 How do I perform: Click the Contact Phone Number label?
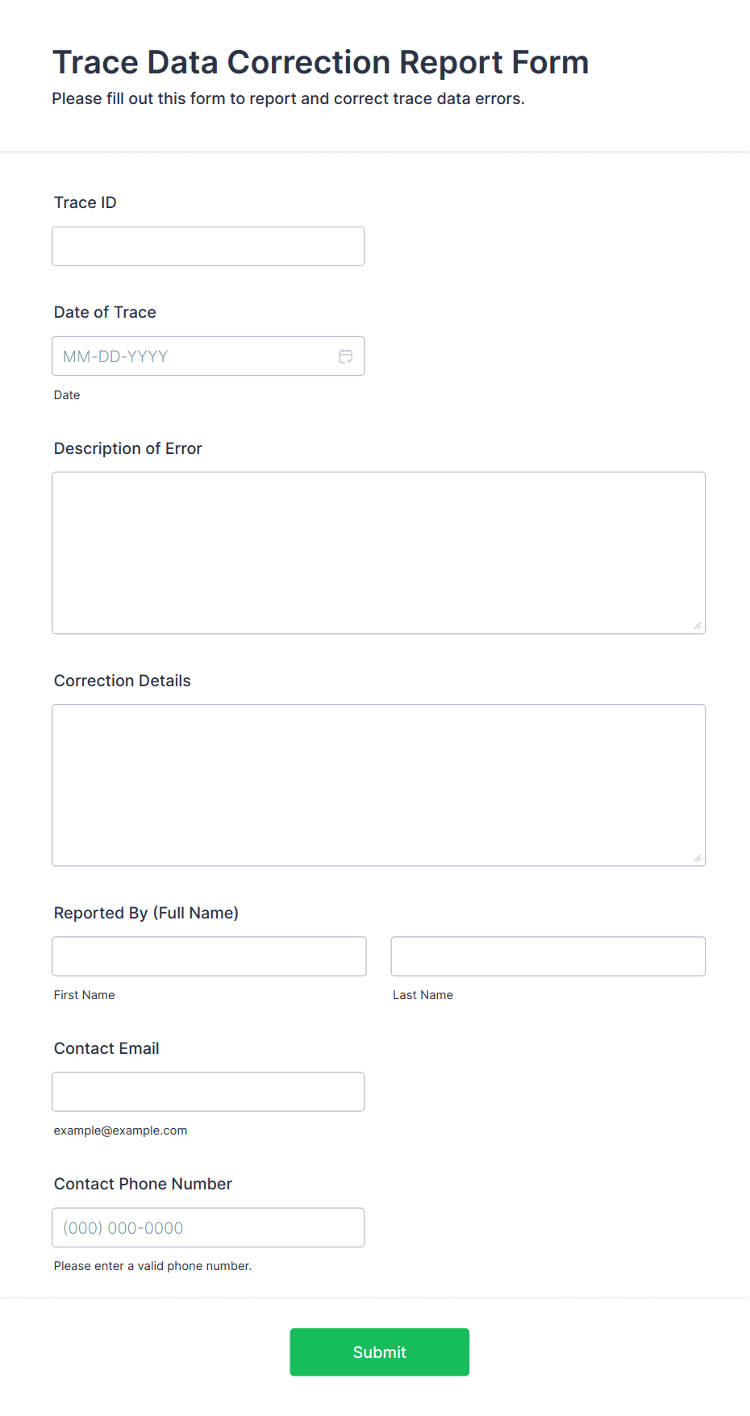143,1184
